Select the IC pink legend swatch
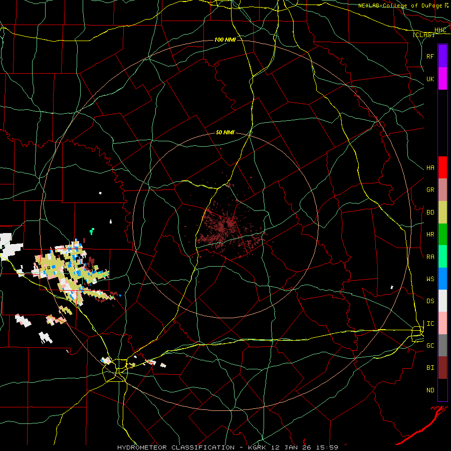Image resolution: width=451 pixels, height=451 pixels. coord(442,323)
